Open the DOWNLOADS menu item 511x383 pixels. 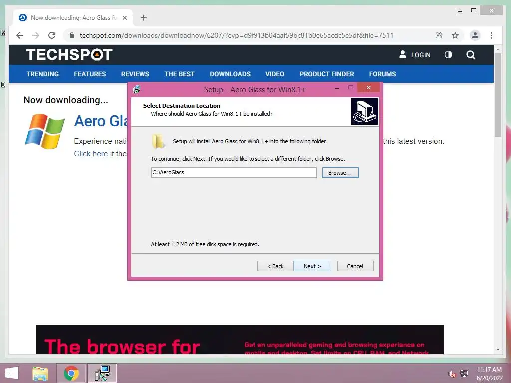[x=230, y=74]
